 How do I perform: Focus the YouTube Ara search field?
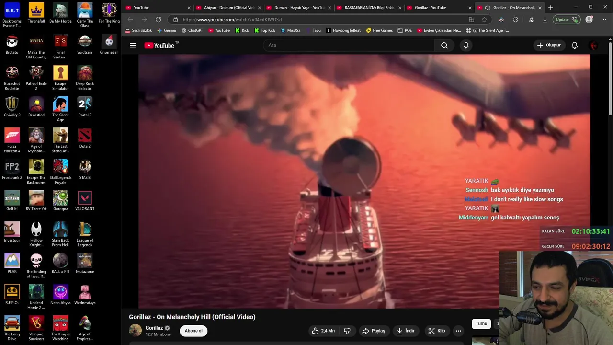[x=349, y=46]
